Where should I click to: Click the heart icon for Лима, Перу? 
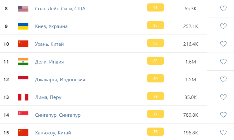click(x=223, y=97)
